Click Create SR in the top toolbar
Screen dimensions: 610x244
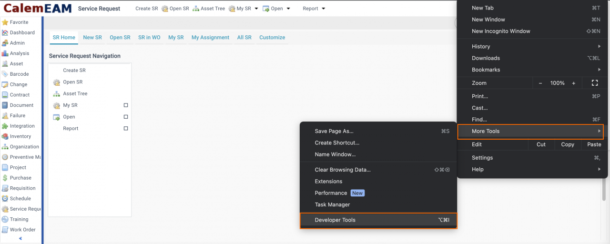tap(147, 9)
